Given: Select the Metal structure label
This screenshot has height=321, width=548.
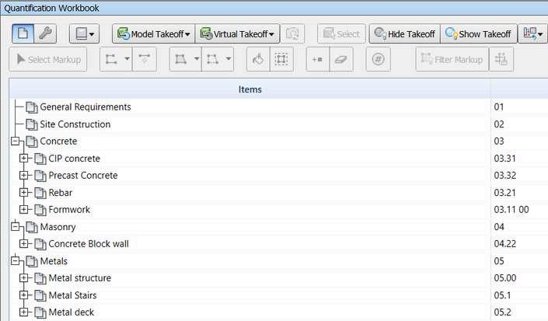Looking at the screenshot, I should click(80, 278).
